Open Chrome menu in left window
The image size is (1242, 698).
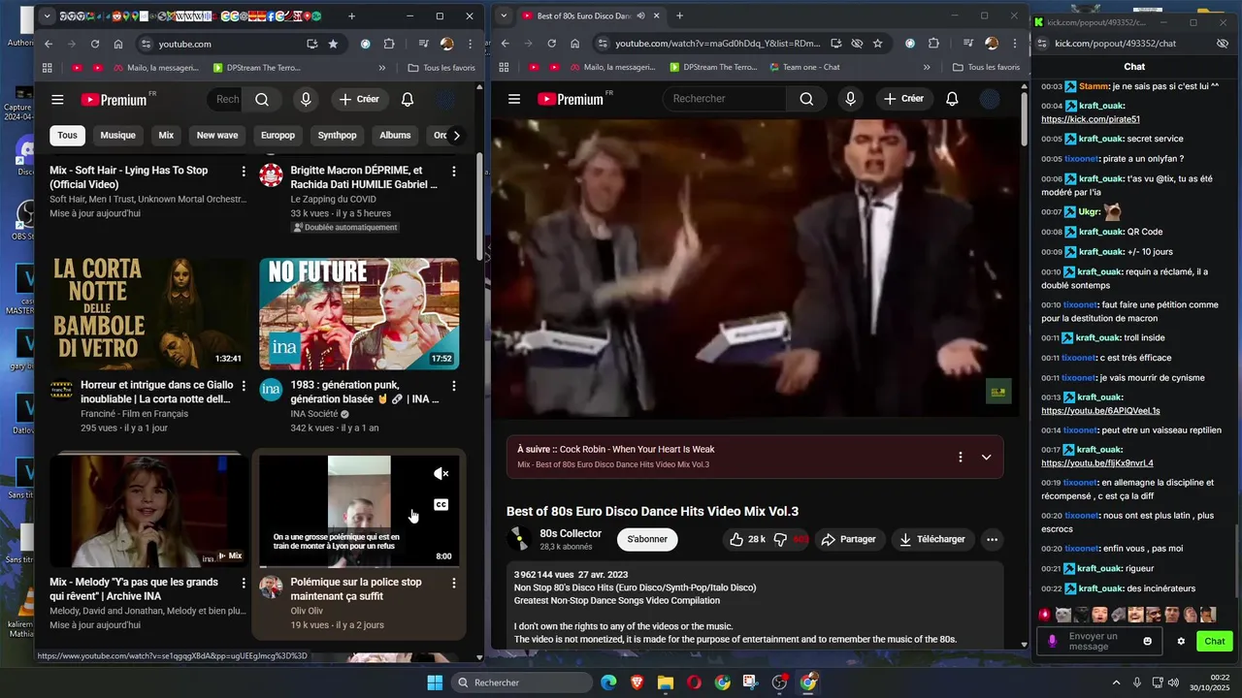click(x=471, y=44)
